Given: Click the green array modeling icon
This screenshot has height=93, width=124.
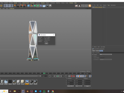Looking at the screenshot, I should pos(38,6).
